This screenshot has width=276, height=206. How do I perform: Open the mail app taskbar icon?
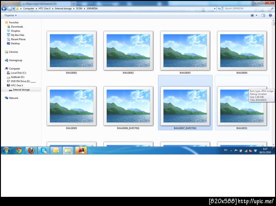(56, 150)
